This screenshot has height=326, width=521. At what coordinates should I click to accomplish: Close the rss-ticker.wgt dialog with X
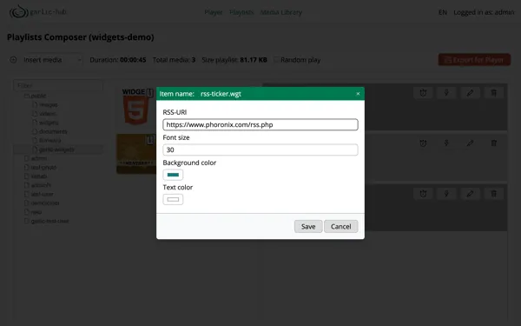point(358,94)
